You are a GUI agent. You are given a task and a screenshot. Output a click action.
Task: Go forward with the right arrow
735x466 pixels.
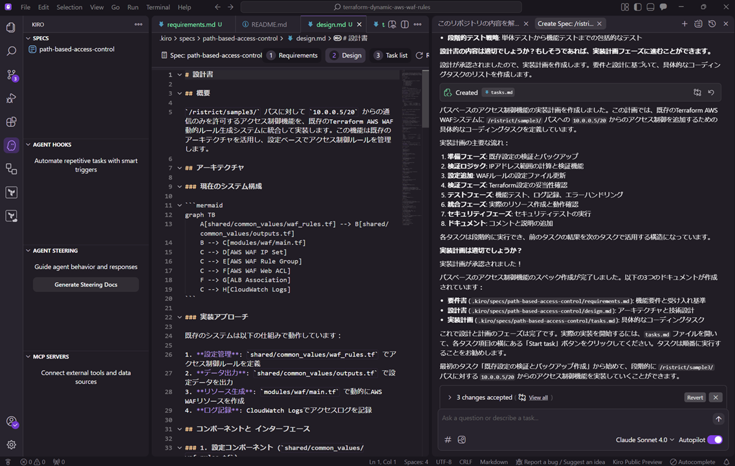pos(230,7)
